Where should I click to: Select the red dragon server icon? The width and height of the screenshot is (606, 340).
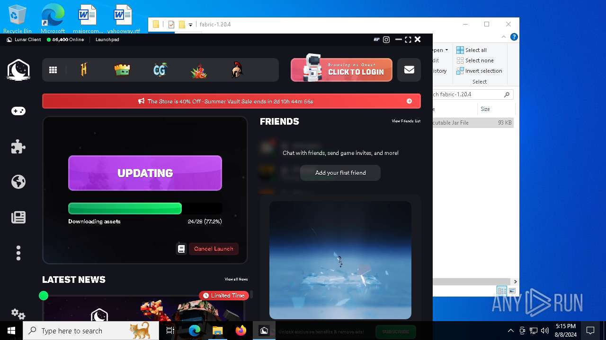click(199, 70)
